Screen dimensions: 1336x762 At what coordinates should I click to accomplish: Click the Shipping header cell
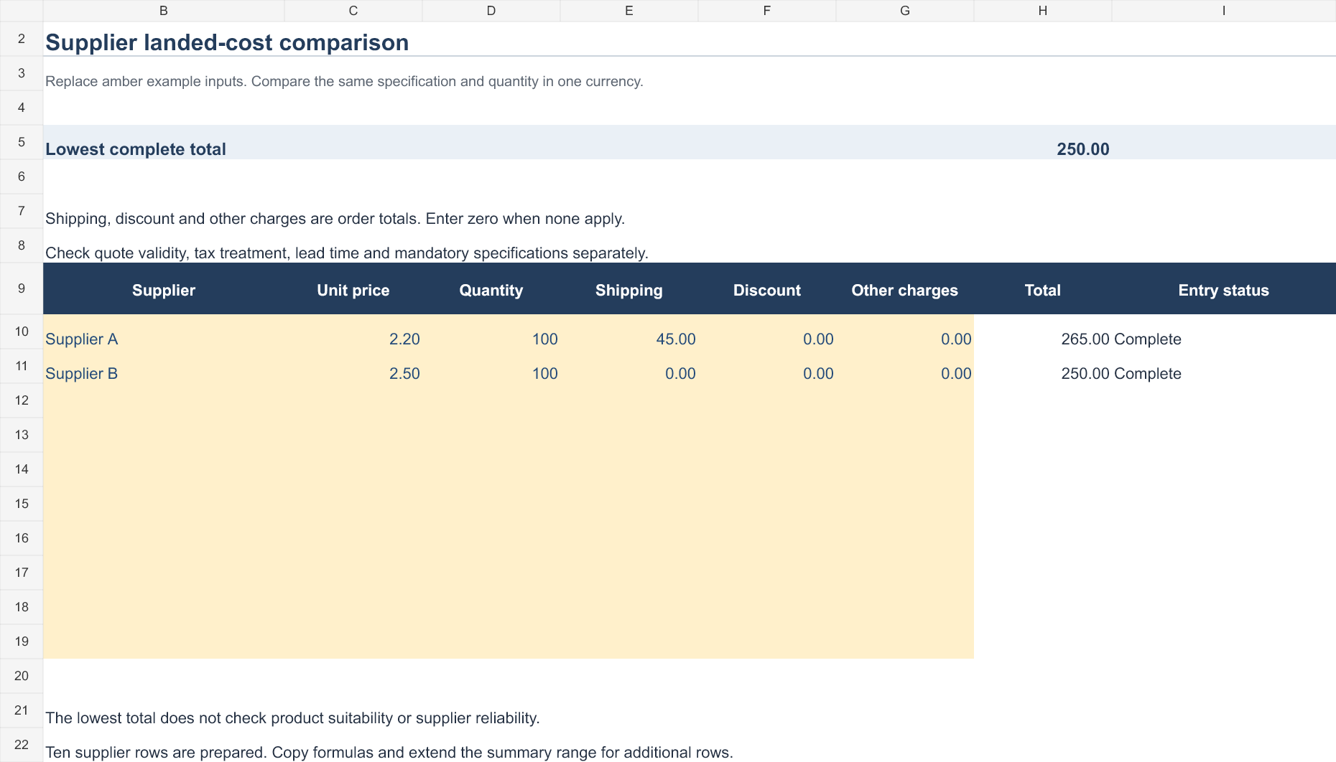[x=629, y=288]
